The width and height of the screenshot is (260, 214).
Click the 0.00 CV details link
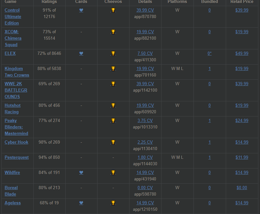point(145,188)
